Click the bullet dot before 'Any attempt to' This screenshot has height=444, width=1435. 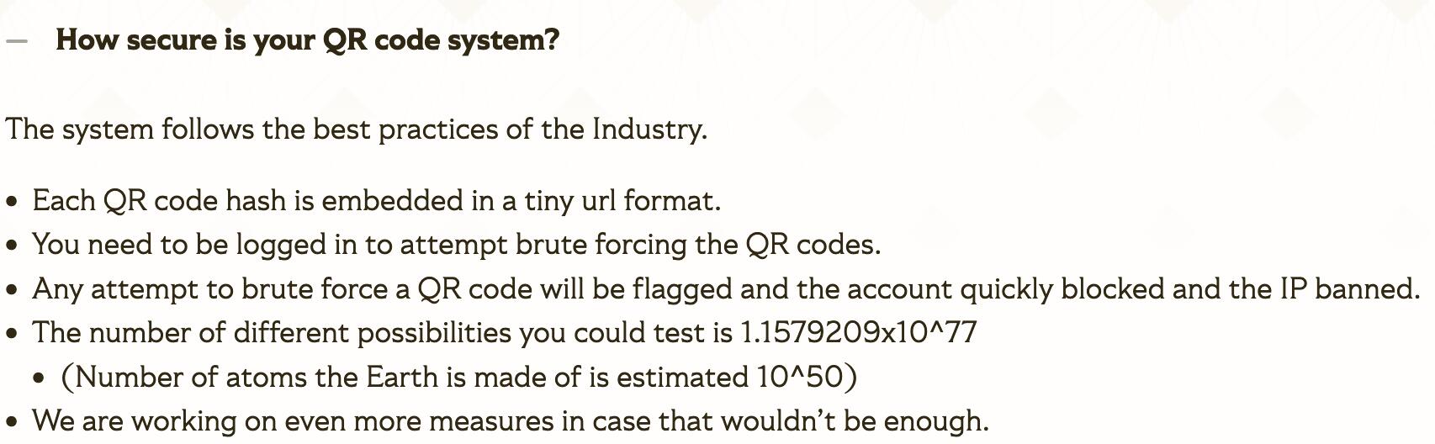click(x=12, y=290)
